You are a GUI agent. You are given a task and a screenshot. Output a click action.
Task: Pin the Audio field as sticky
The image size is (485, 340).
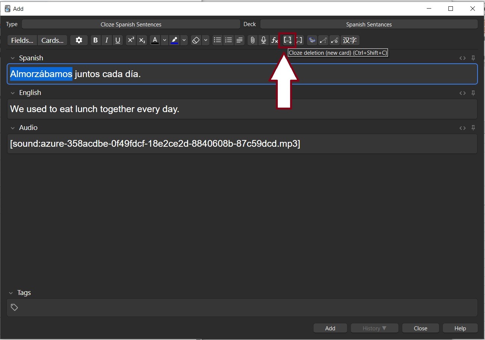tap(473, 128)
